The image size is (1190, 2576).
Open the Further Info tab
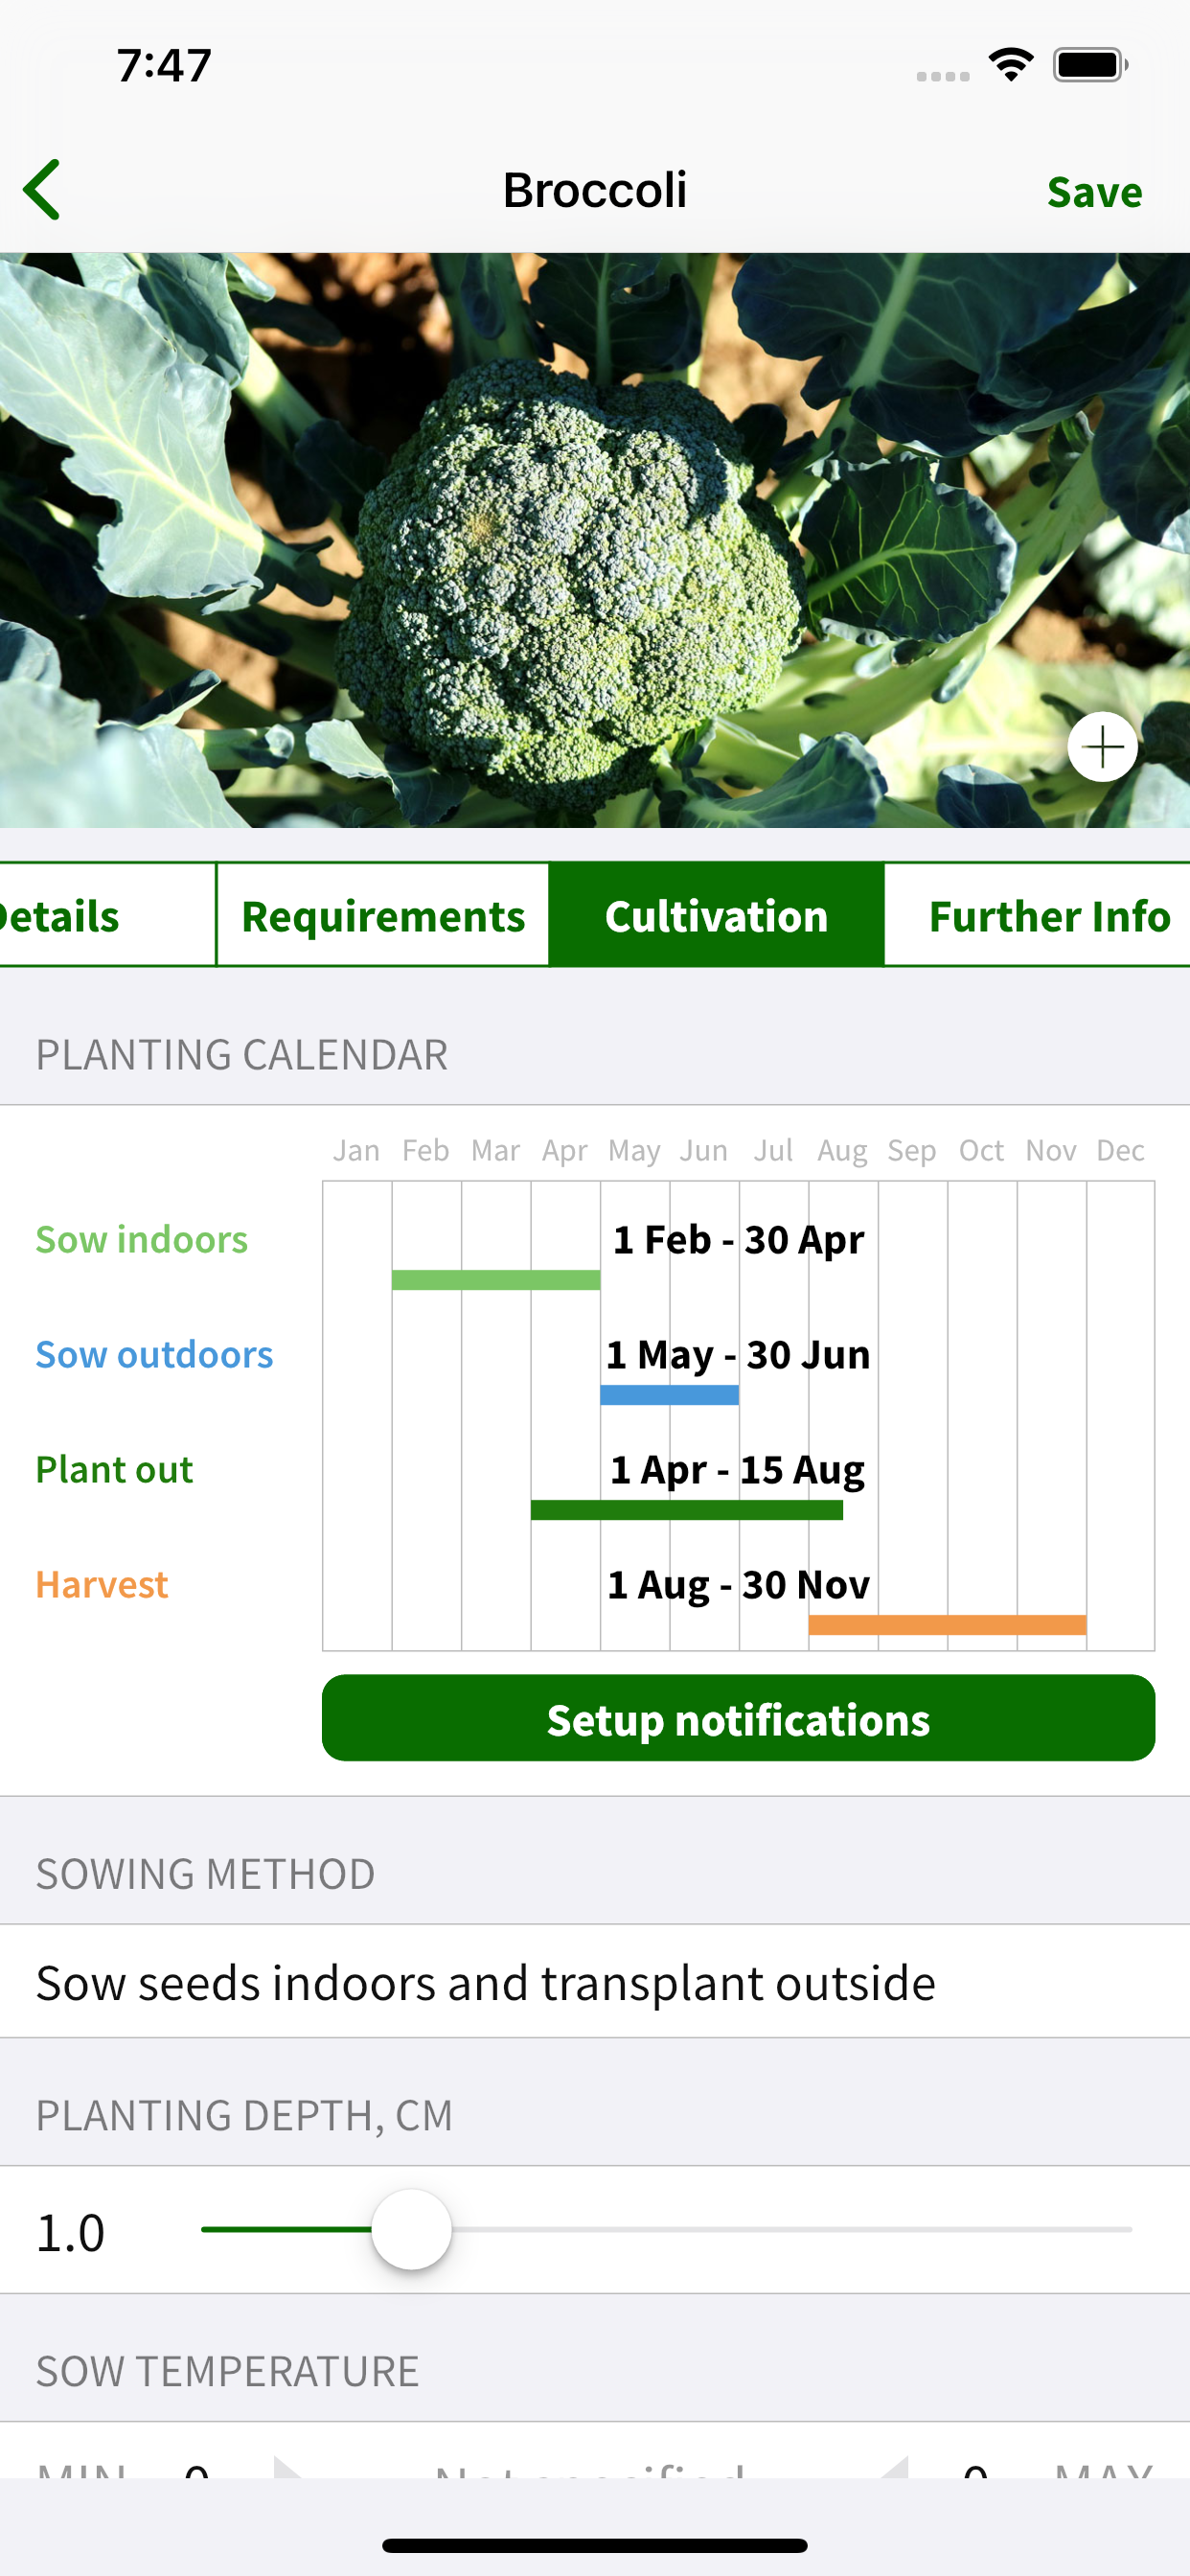pos(1046,915)
